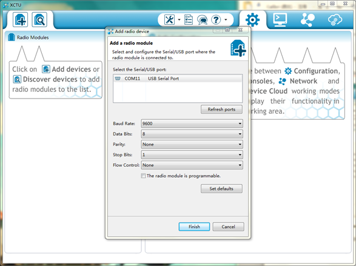Close the Add radio device dialog

point(240,30)
